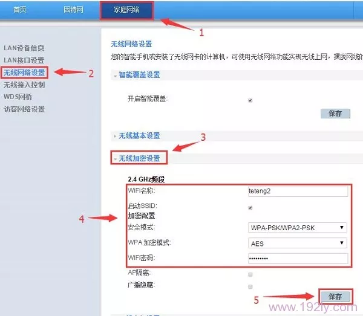
Task: Click the 2.4 GHz频段 heading text
Action: click(x=146, y=179)
